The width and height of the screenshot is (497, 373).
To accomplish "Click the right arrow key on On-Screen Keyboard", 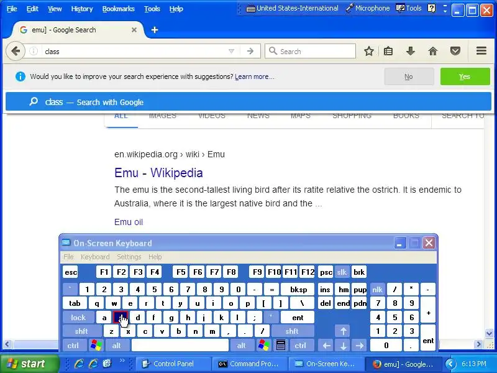I will tap(360, 346).
